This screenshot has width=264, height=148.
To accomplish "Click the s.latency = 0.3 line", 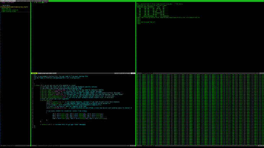I will click(63, 125).
